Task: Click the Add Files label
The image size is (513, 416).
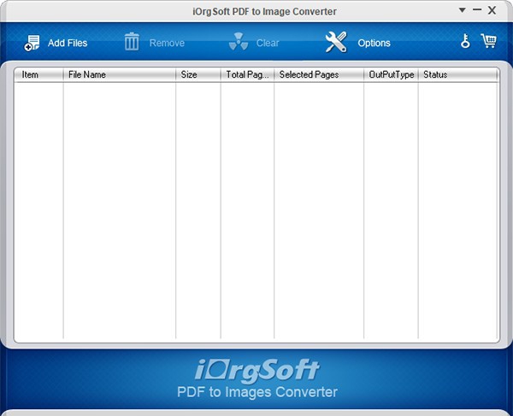Action: pos(68,43)
